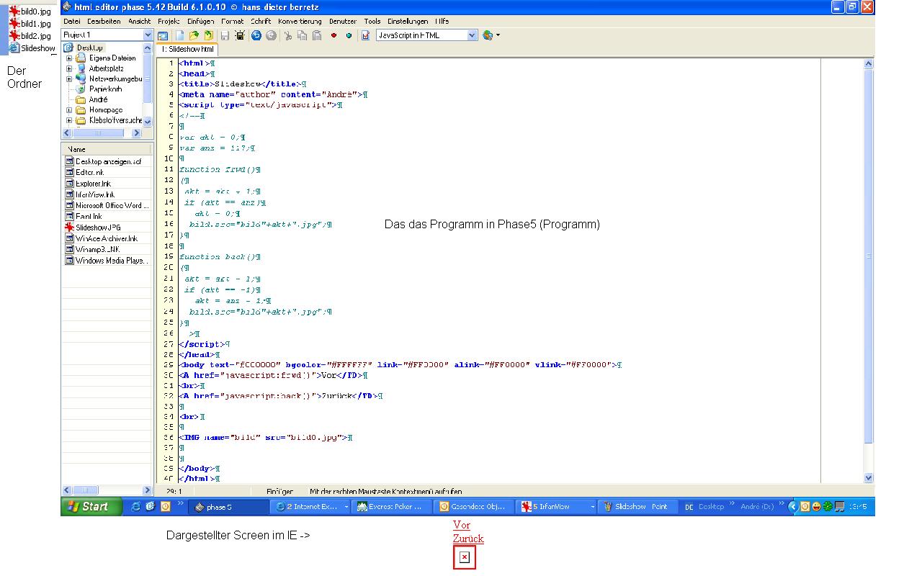Screen dimensions: 922x576
Task: Open the dropdown arrow beside the browser preview icon
Action: (x=498, y=35)
